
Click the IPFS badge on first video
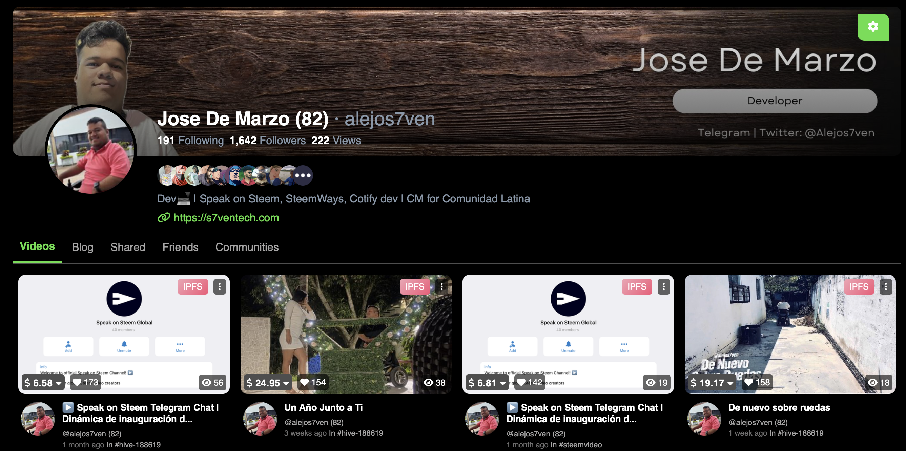point(193,286)
